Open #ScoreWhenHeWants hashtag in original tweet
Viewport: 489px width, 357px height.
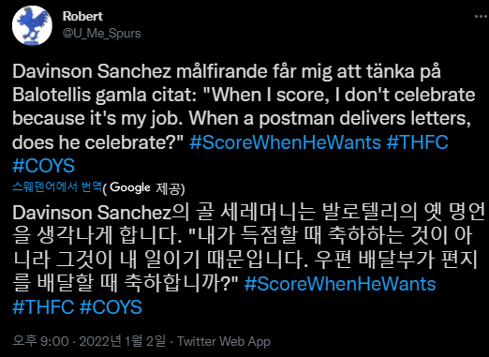(x=285, y=142)
